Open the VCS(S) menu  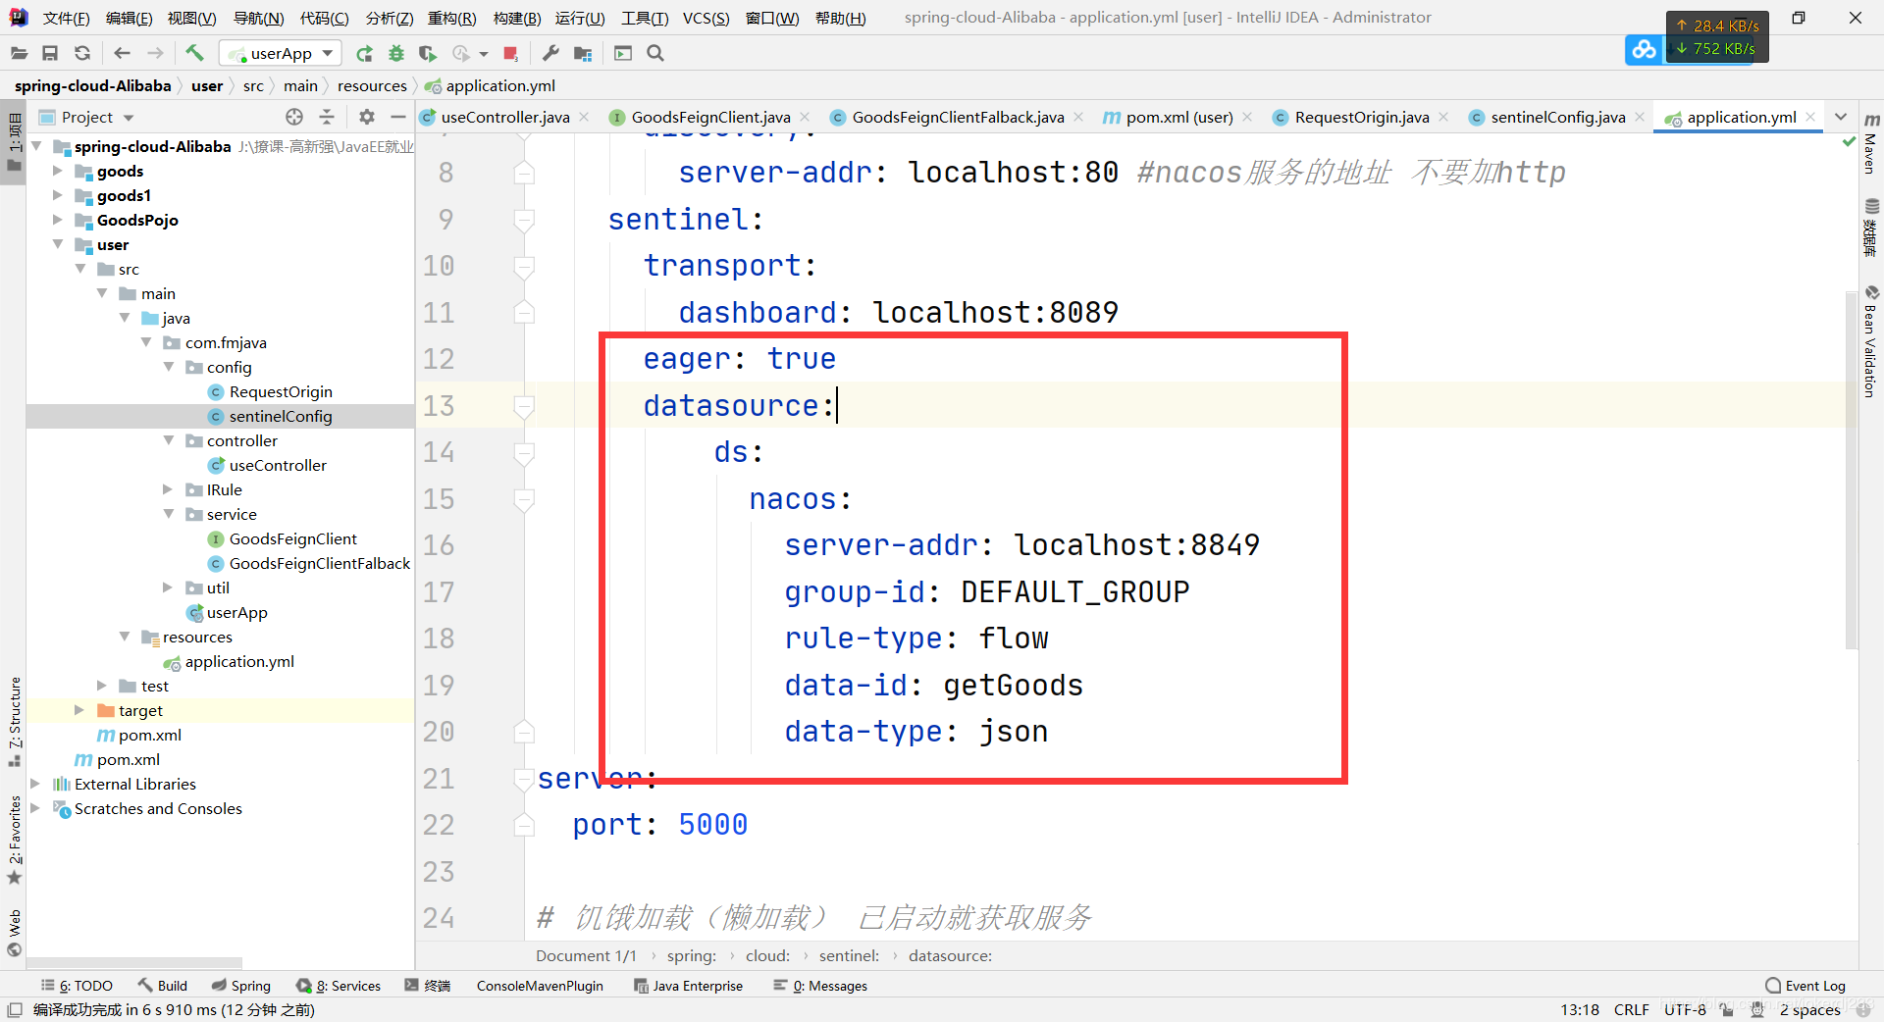tap(706, 18)
